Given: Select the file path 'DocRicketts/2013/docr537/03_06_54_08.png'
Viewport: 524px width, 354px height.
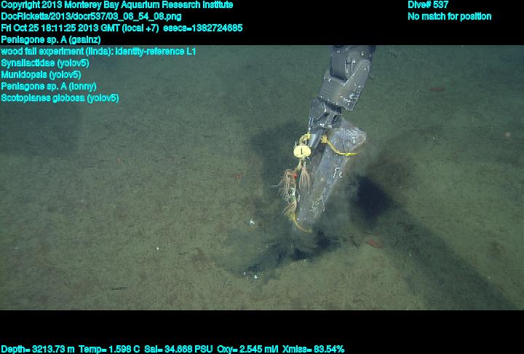Looking at the screenshot, I should (91, 17).
